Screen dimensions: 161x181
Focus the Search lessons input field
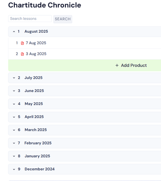pos(30,18)
